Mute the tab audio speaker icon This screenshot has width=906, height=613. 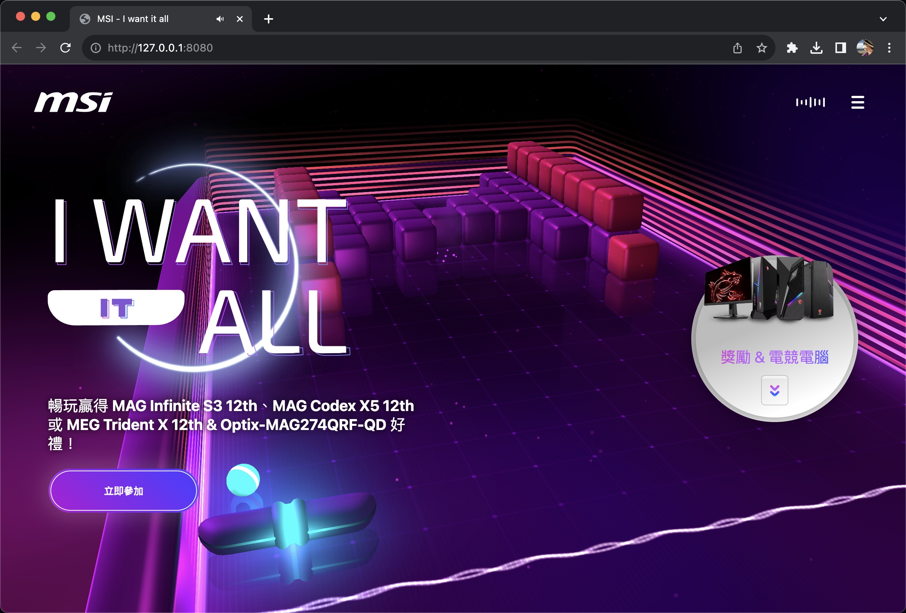pos(220,19)
